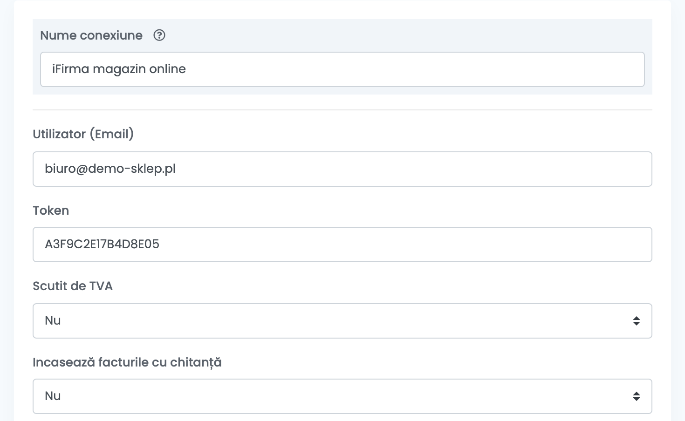Click into the Token input field
The width and height of the screenshot is (685, 421).
[342, 244]
